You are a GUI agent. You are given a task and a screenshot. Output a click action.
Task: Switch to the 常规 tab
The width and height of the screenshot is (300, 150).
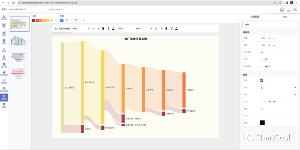[285, 17]
